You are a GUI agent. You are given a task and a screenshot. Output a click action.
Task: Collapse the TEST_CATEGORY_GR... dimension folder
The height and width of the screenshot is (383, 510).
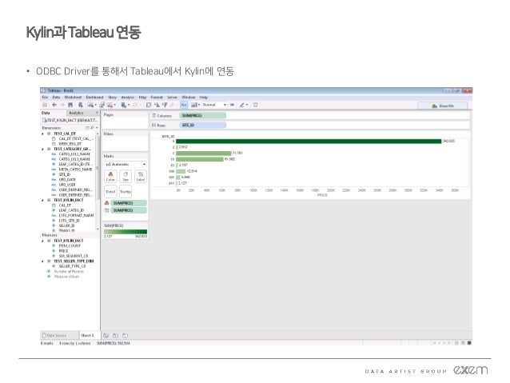pyautogui.click(x=42, y=149)
